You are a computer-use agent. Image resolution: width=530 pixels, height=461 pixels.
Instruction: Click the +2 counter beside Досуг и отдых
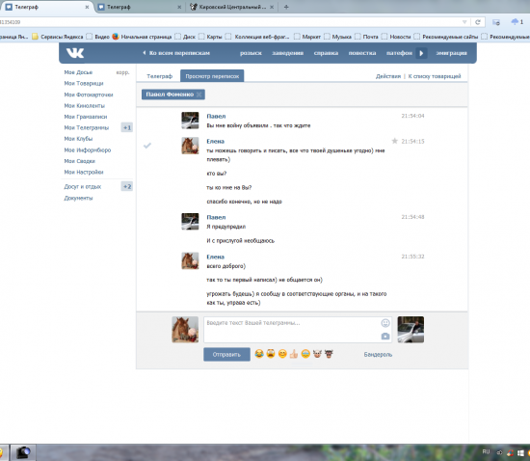pyautogui.click(x=127, y=187)
